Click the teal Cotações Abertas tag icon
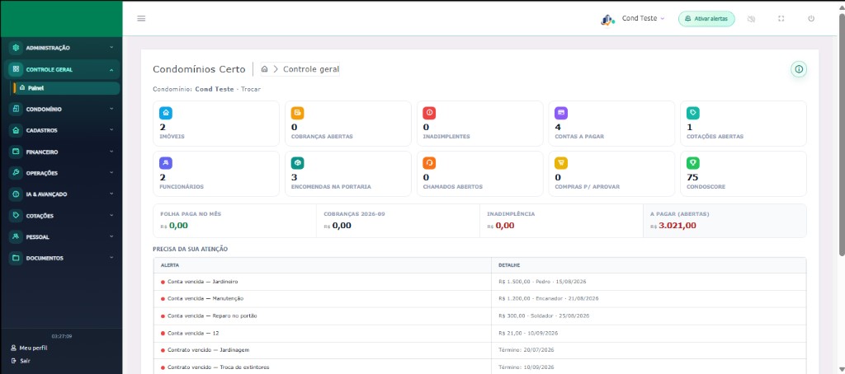845x374 pixels. 693,113
